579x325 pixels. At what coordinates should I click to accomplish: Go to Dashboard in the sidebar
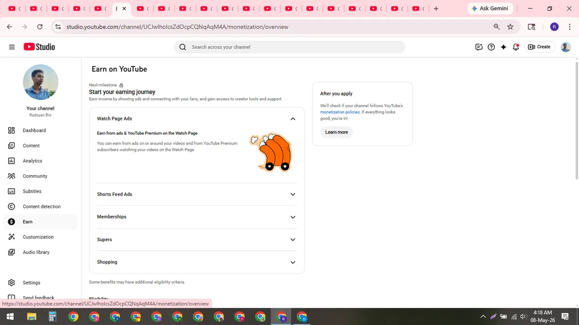click(41, 130)
